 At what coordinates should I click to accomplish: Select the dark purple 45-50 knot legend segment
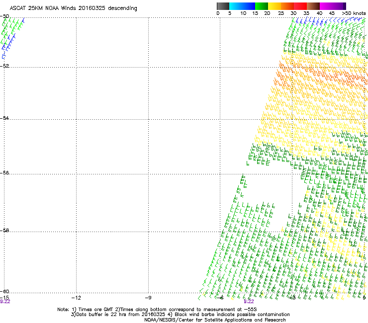[339, 6]
